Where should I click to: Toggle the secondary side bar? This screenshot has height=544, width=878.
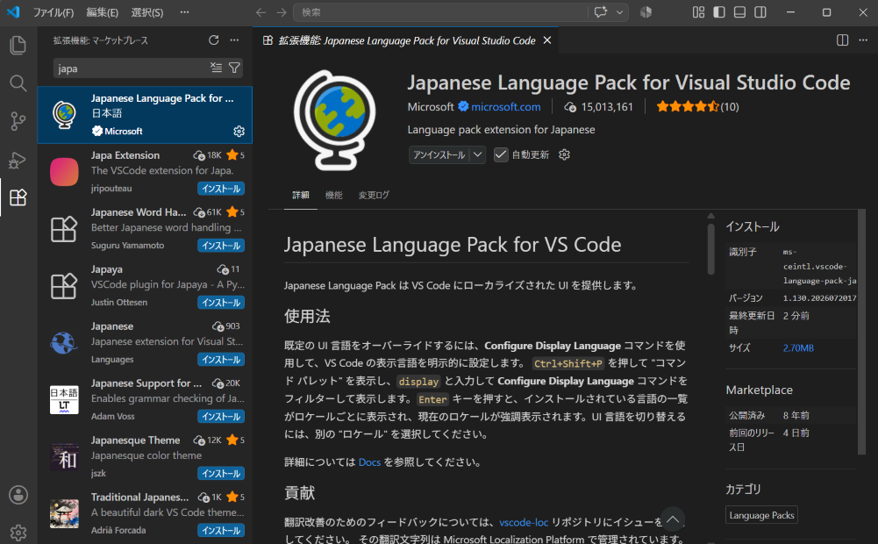[760, 11]
